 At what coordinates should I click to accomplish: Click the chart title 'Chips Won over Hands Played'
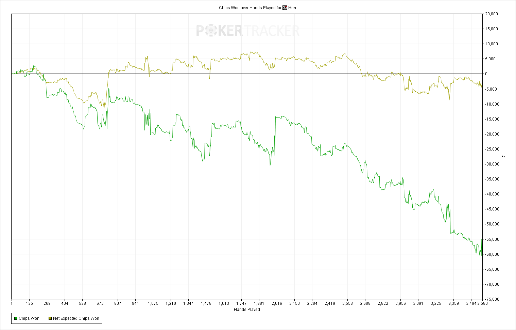(247, 8)
